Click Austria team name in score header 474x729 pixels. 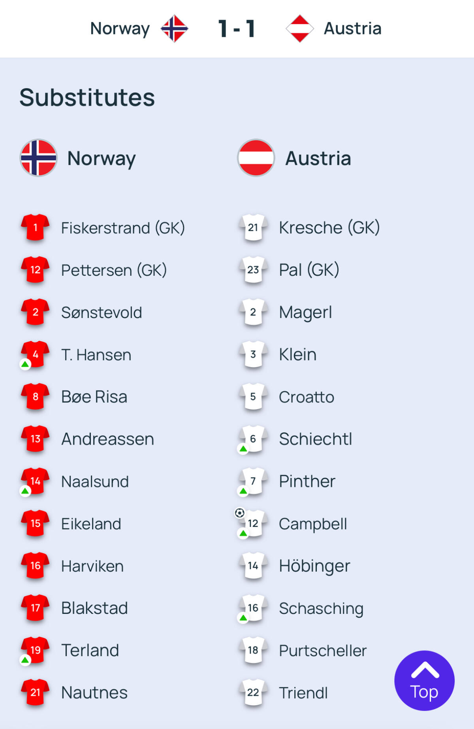352,28
